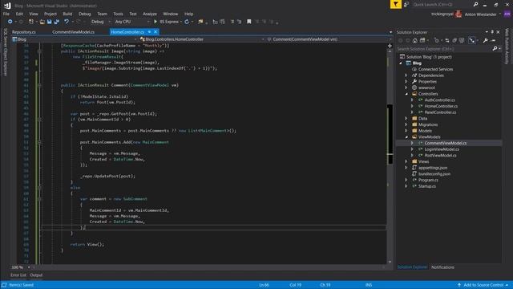Click the New Project toolbar icon
This screenshot has width=513, height=289.
(x=31, y=22)
